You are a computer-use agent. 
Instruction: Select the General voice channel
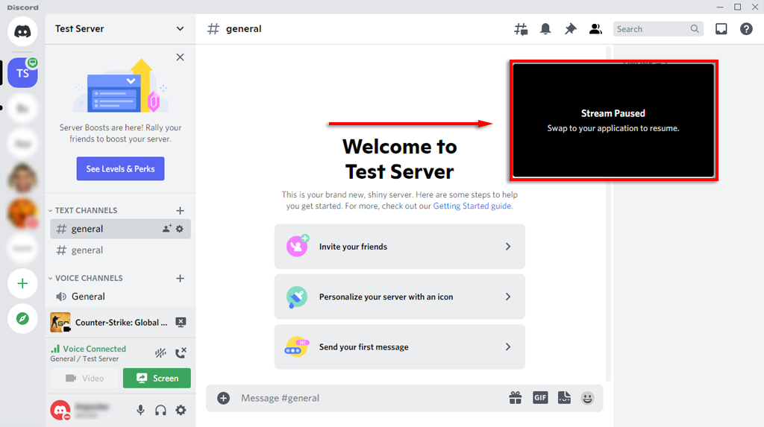click(88, 297)
